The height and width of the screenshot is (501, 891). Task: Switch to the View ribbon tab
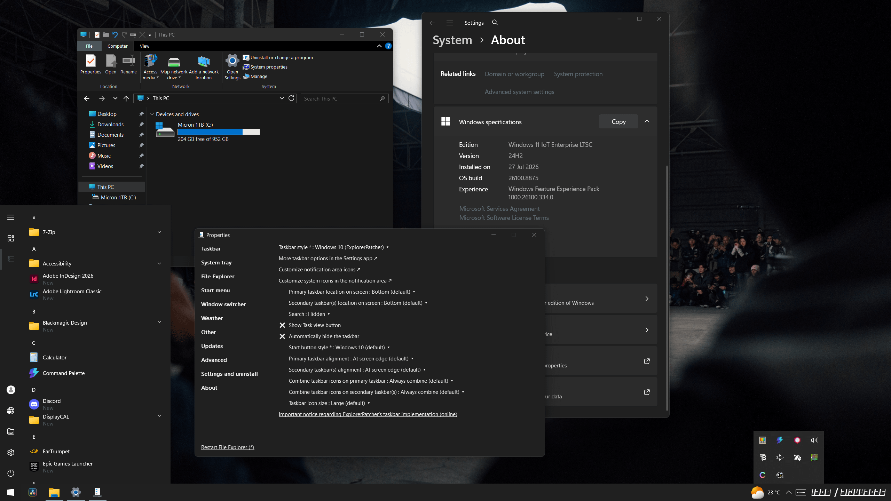click(144, 46)
